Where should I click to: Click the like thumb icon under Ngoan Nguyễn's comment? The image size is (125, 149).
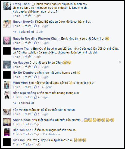[x=35, y=26]
